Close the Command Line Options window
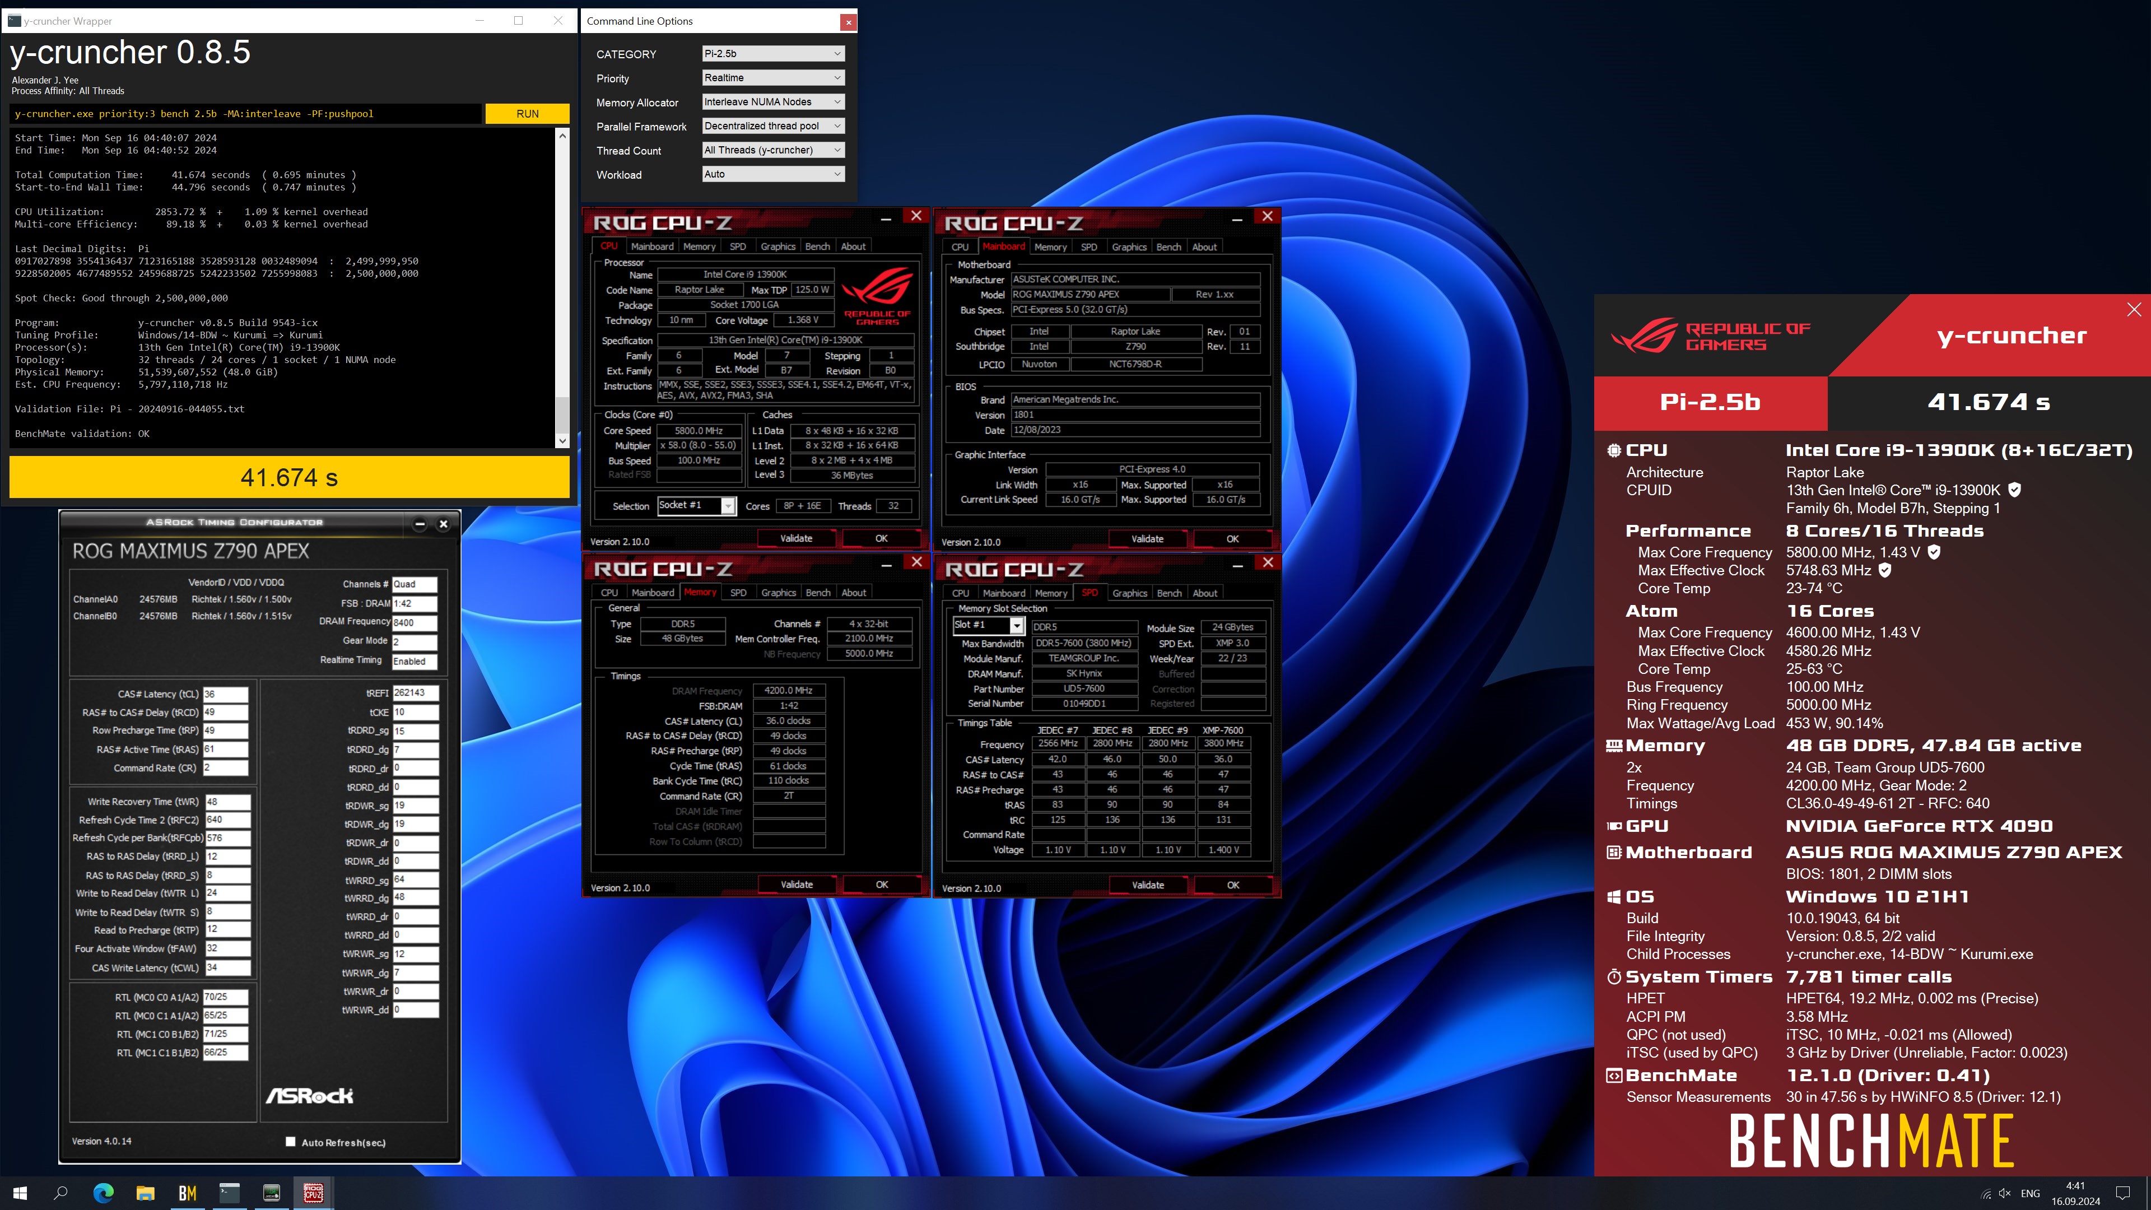This screenshot has height=1210, width=2151. tap(849, 22)
